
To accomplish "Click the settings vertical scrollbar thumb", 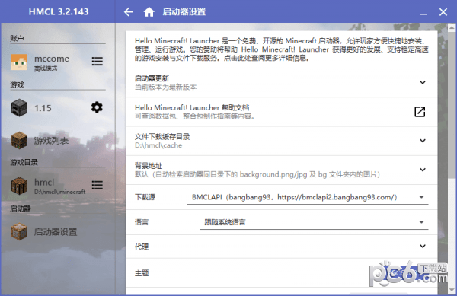I will [452, 105].
